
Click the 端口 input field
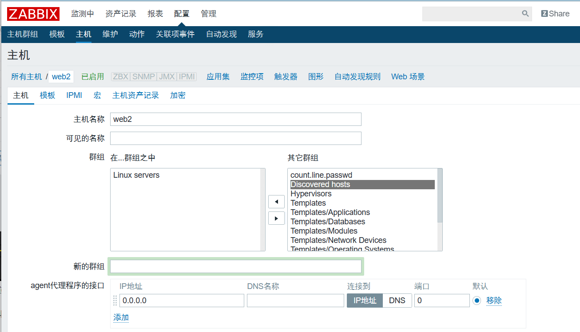point(442,301)
